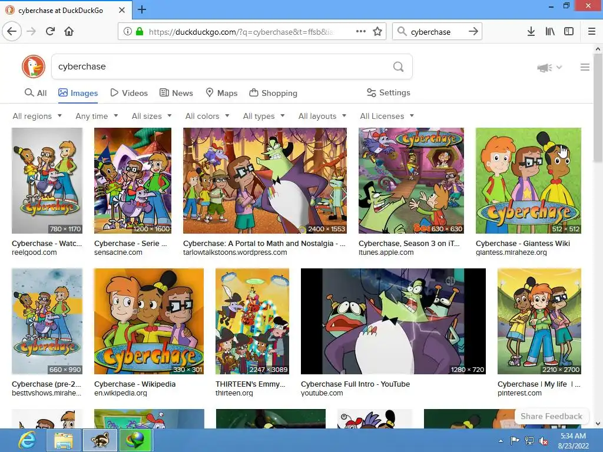Open the 512 × 512 Giantess Wiki image
The image size is (603, 452).
pos(528,181)
